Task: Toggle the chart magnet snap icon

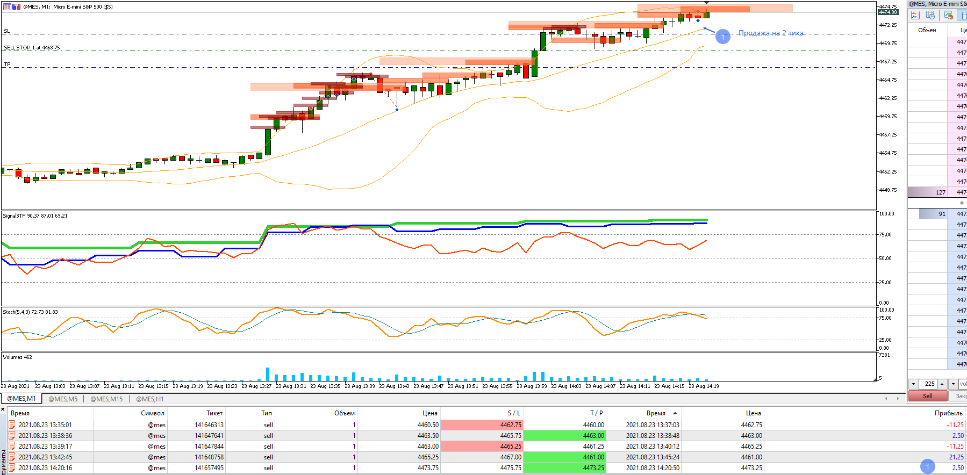Action: point(948,16)
